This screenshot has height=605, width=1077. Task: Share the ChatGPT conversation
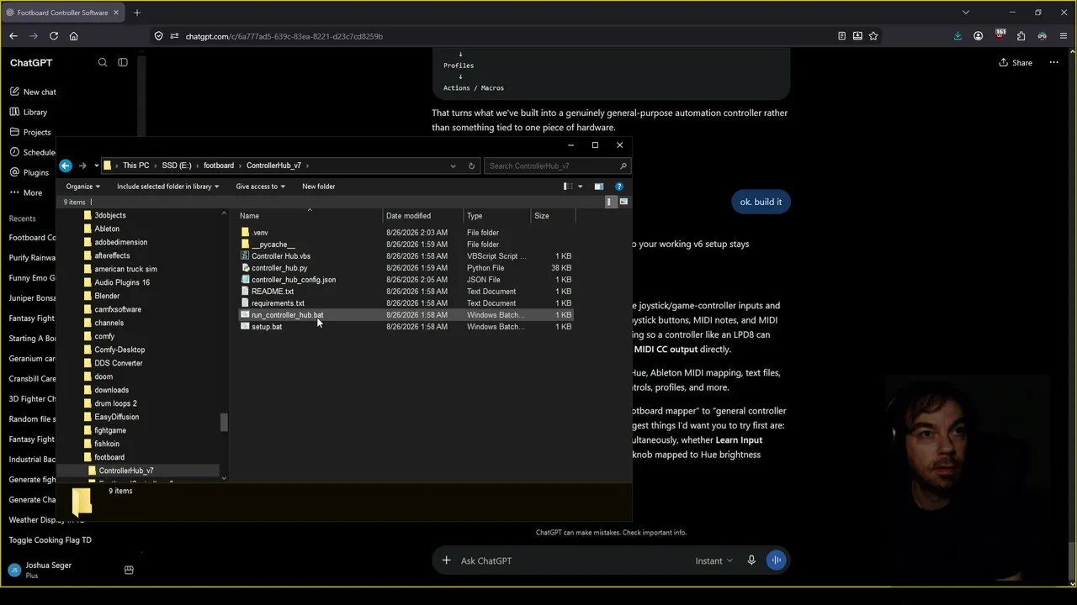tap(1016, 62)
